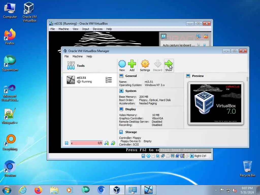
Task: Open the Thorium desktop shortcut
Action: (x=10, y=169)
